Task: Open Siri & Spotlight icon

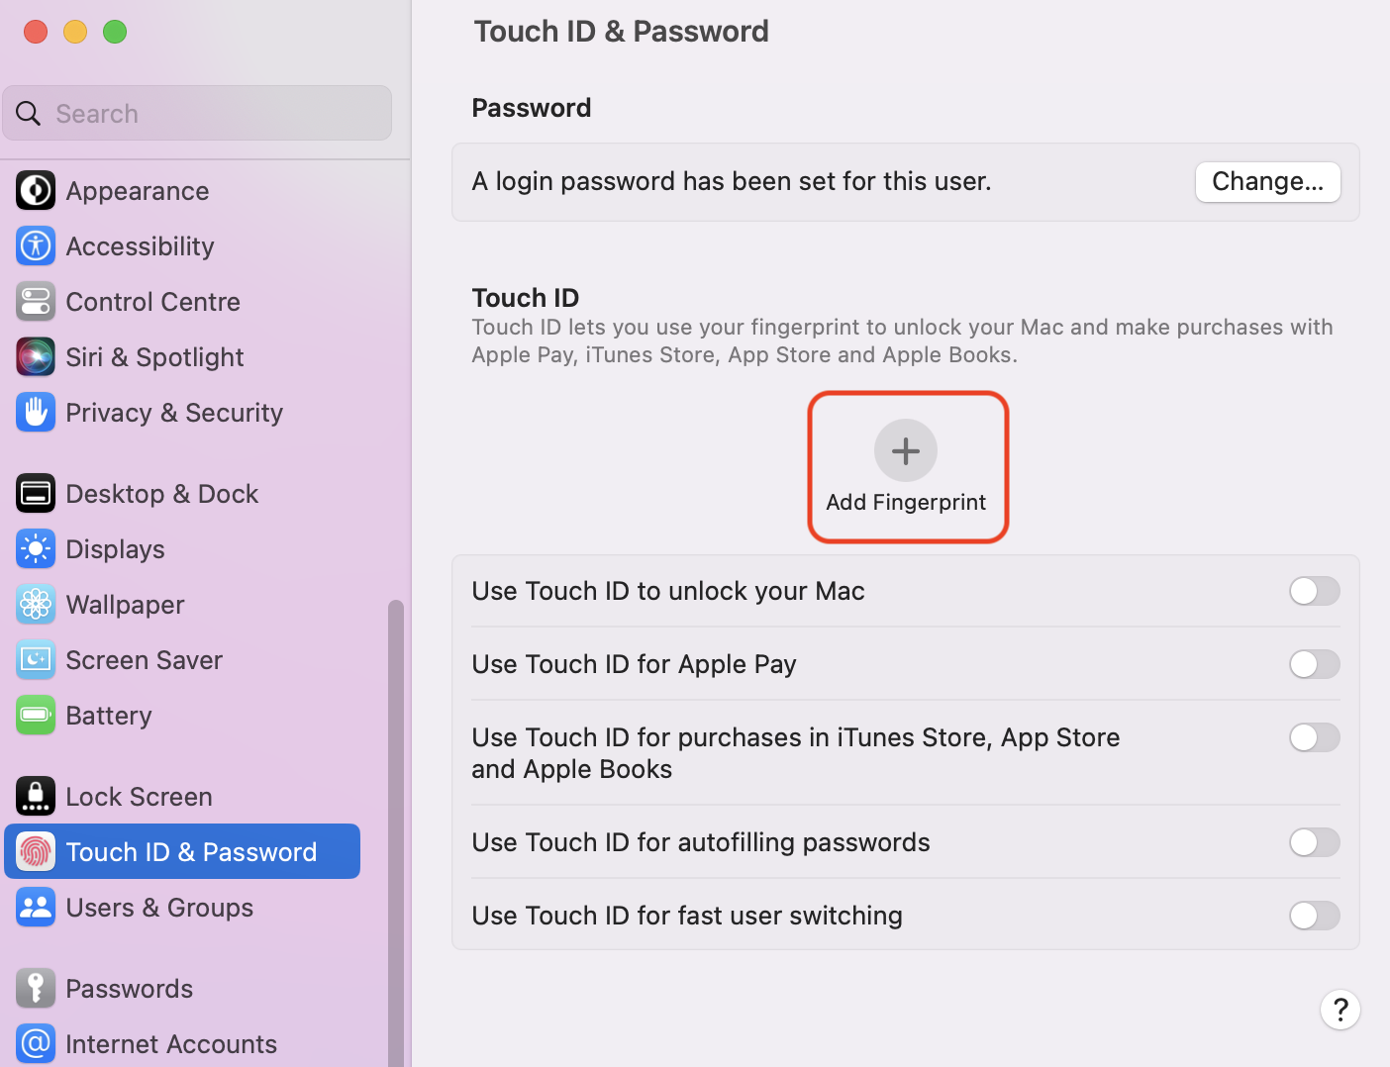Action: [x=36, y=357]
